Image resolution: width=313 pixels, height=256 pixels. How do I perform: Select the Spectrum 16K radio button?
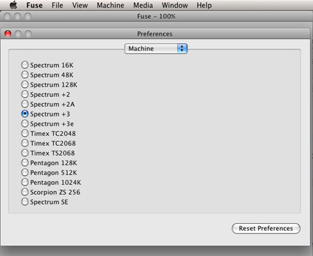pyautogui.click(x=24, y=65)
